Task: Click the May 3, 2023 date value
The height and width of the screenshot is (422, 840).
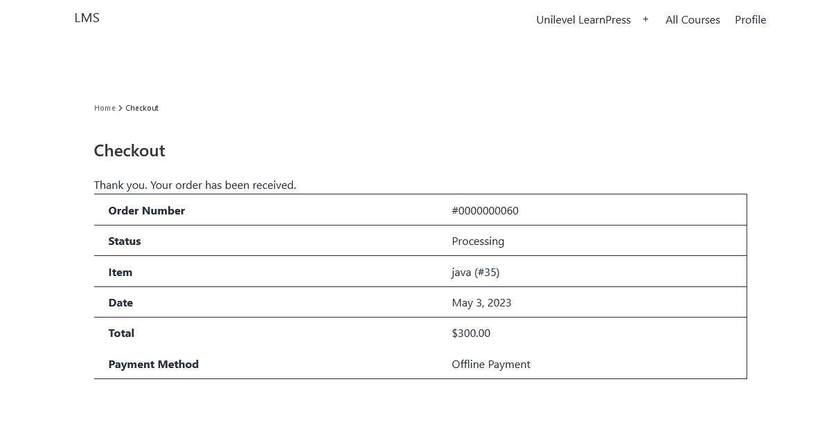Action: (481, 303)
